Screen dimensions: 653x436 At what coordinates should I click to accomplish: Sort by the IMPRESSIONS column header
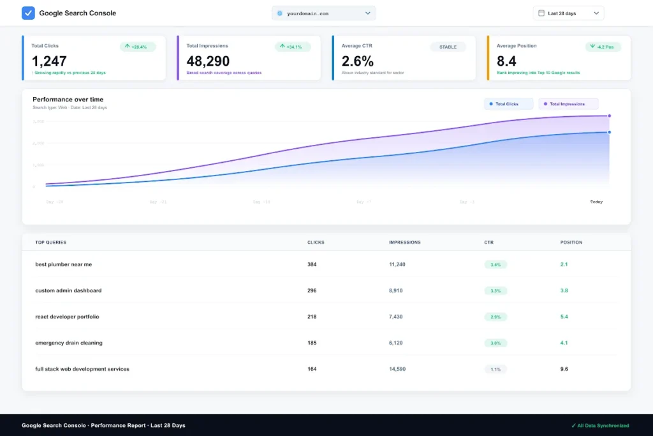405,242
